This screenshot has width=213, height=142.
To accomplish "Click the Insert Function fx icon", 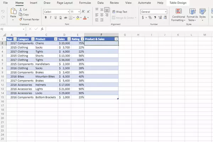I will click(x=42, y=29).
